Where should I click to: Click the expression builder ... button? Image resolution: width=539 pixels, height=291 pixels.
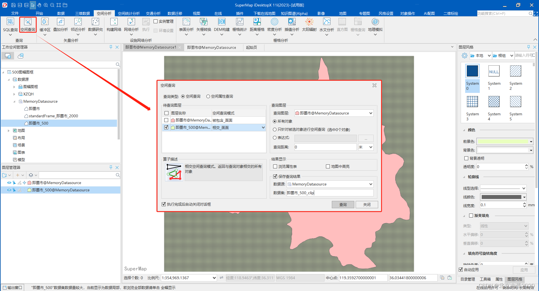click(x=366, y=138)
